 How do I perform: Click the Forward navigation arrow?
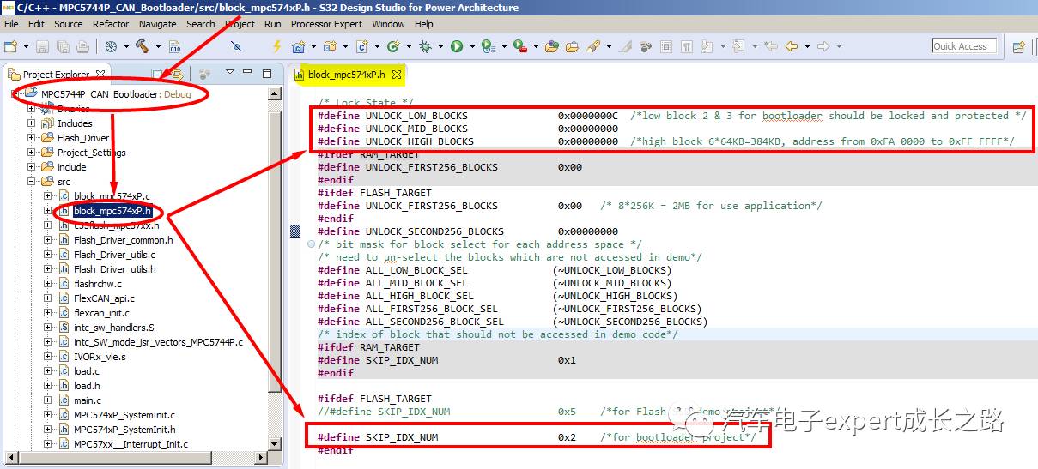click(823, 46)
